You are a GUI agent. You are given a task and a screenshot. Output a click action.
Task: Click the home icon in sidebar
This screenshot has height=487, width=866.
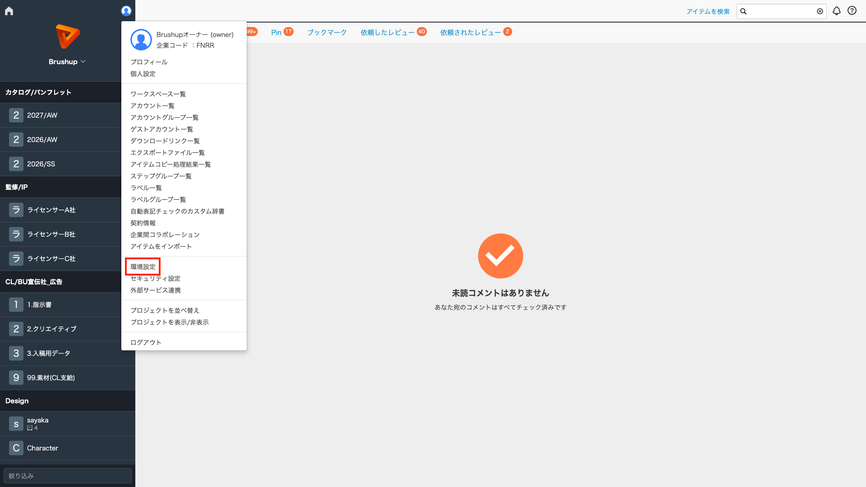click(9, 11)
